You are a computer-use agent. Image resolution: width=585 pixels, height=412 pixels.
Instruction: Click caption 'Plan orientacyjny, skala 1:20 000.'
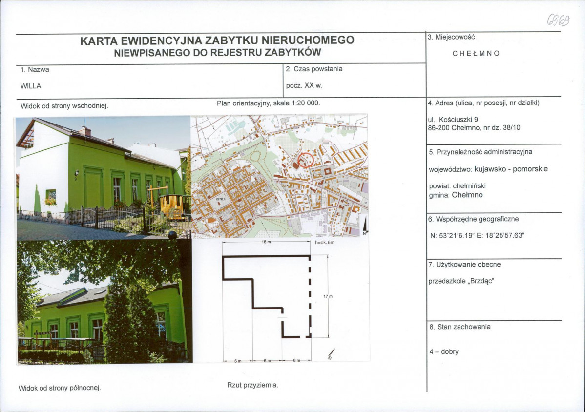pyautogui.click(x=268, y=103)
